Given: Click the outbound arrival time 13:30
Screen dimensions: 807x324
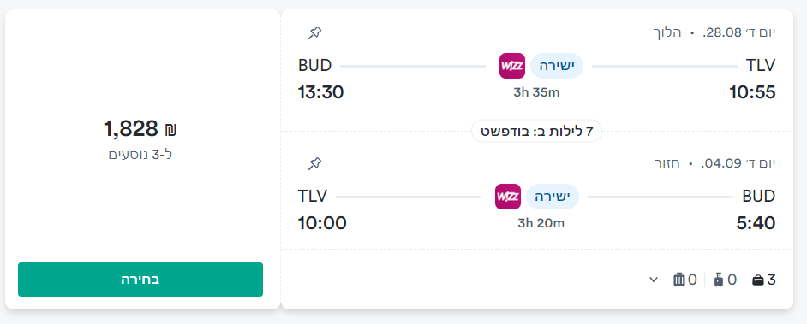Looking at the screenshot, I should (321, 93).
